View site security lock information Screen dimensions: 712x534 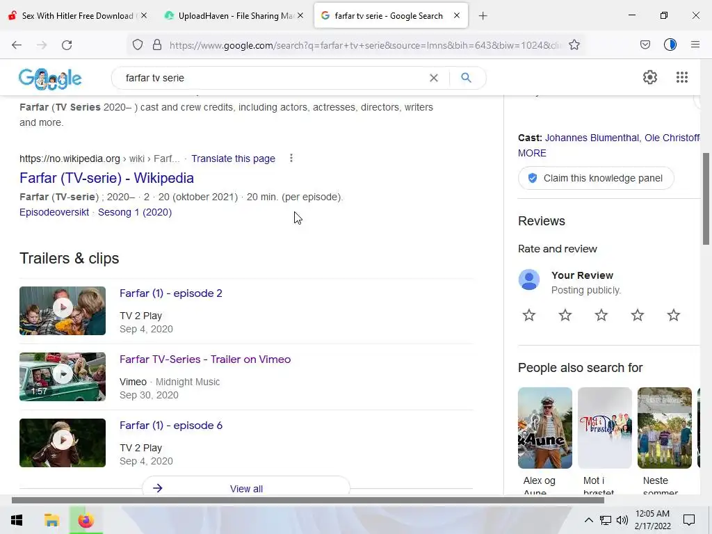click(x=157, y=44)
